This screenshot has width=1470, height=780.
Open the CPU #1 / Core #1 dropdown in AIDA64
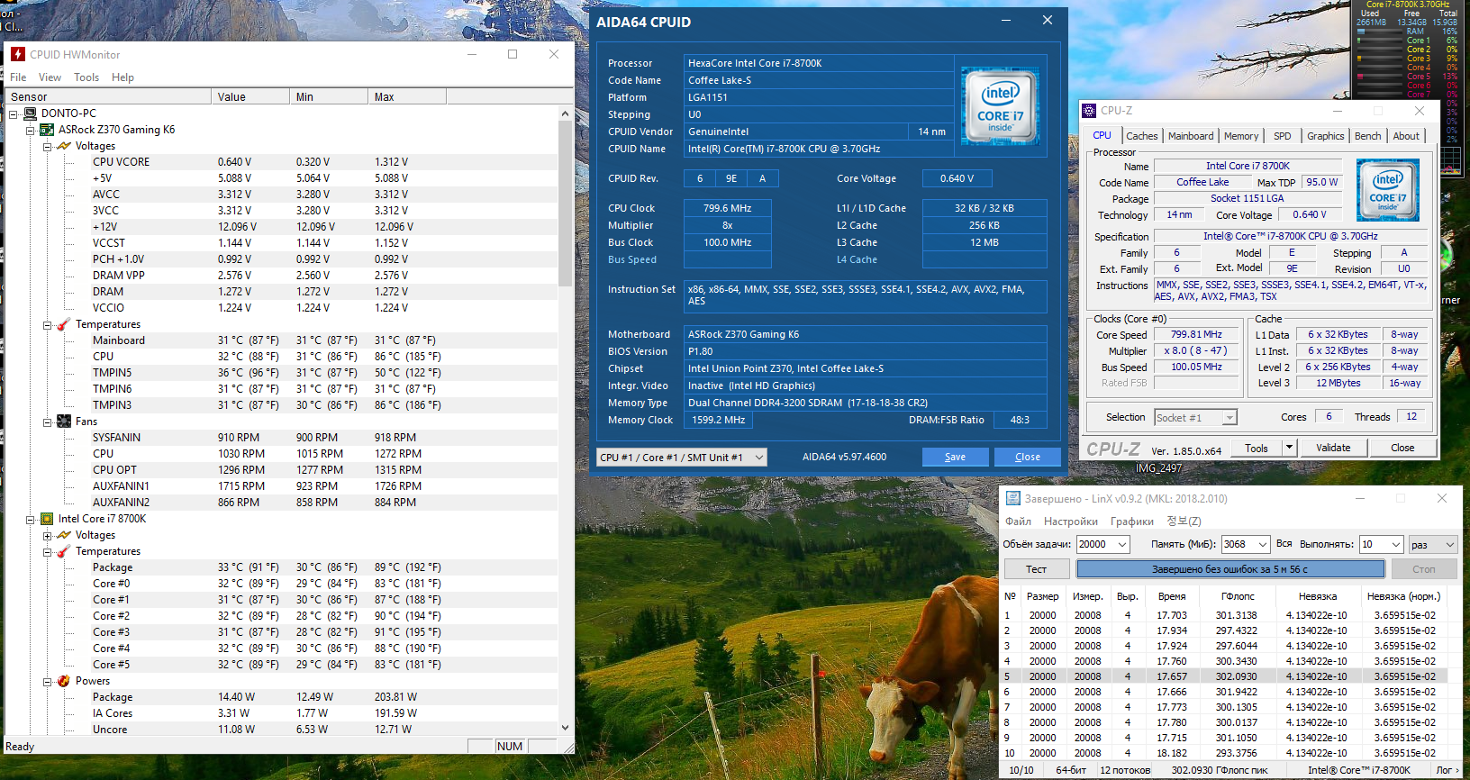682,458
